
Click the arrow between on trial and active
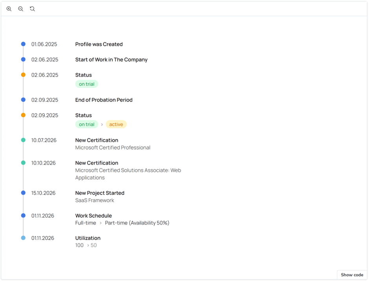(x=102, y=125)
